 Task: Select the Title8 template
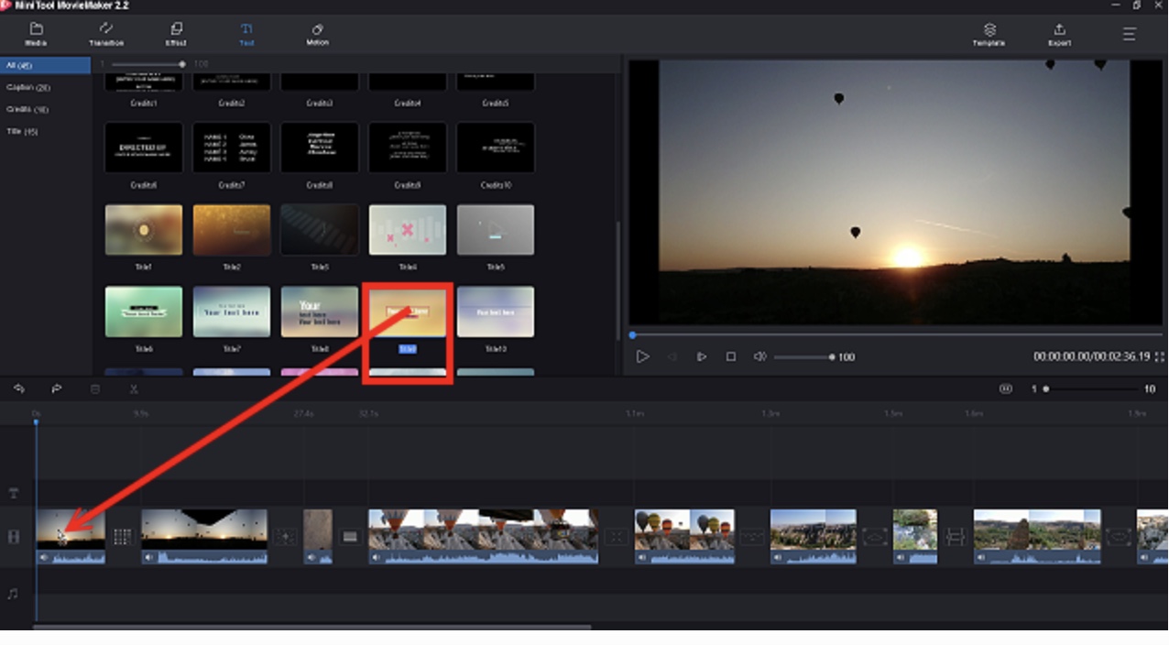pyautogui.click(x=320, y=312)
